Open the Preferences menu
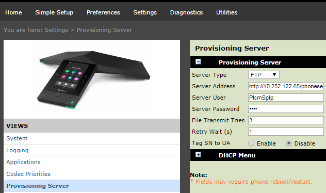This screenshot has height=193, width=326. pyautogui.click(x=103, y=12)
